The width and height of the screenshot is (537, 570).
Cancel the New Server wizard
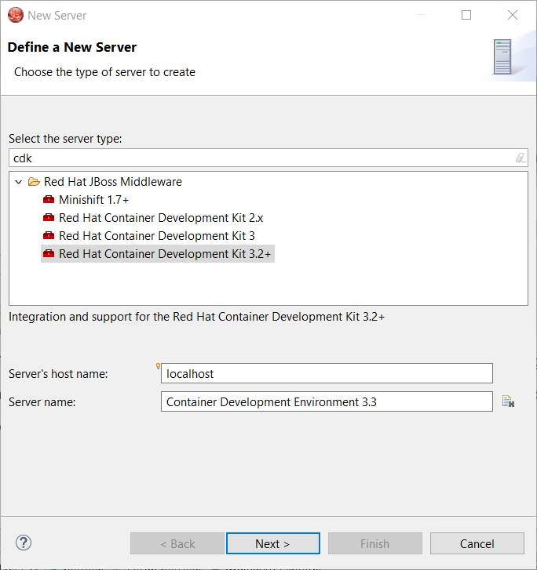coord(477,543)
